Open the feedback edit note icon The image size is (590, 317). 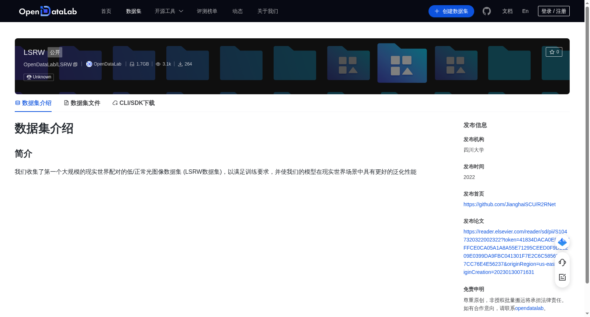(x=562, y=277)
